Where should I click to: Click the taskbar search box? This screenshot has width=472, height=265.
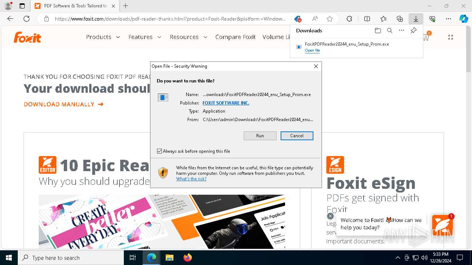71,258
